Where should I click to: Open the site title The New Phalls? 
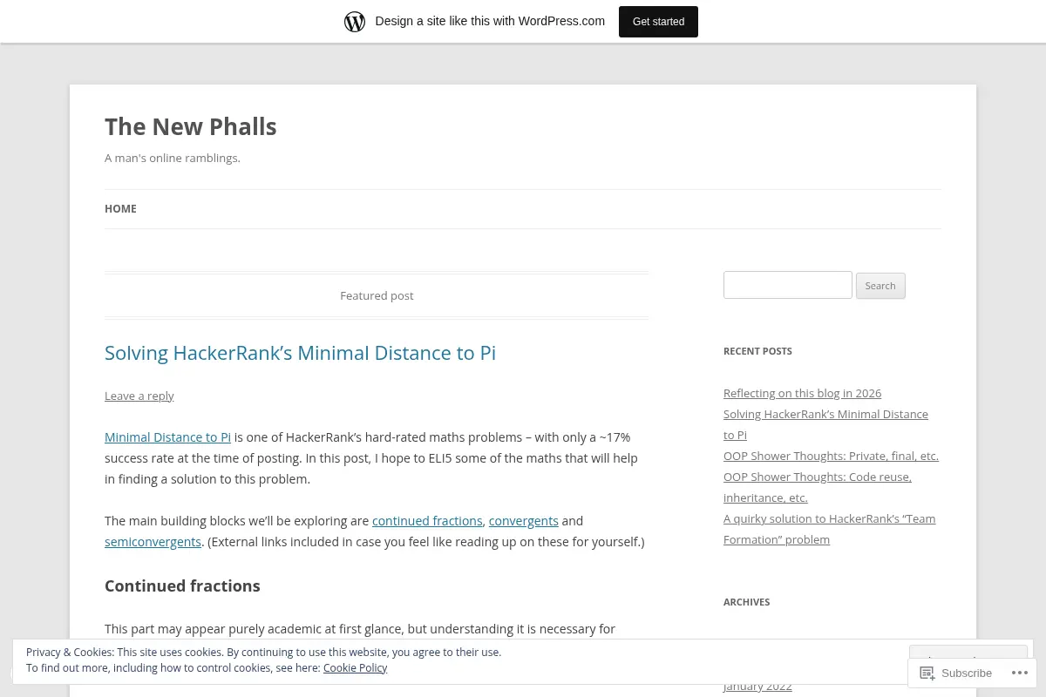[x=191, y=127]
